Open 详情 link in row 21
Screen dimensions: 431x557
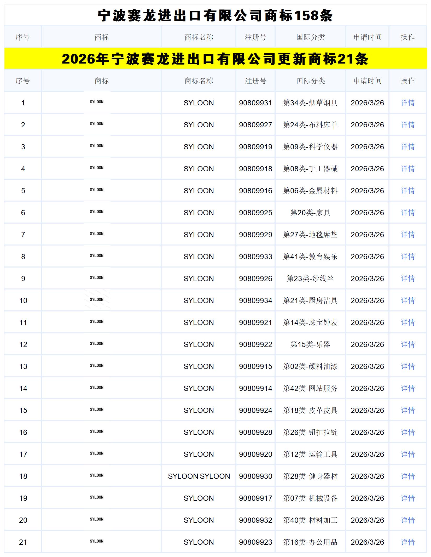click(407, 542)
